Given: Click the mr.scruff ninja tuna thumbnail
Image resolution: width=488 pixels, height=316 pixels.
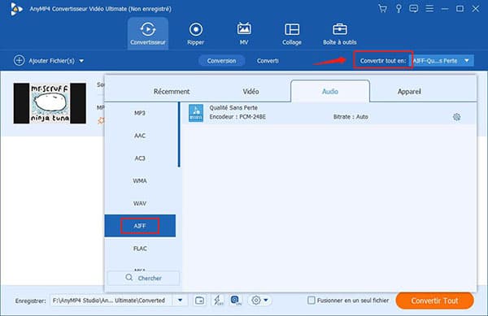Looking at the screenshot, I should coord(50,103).
